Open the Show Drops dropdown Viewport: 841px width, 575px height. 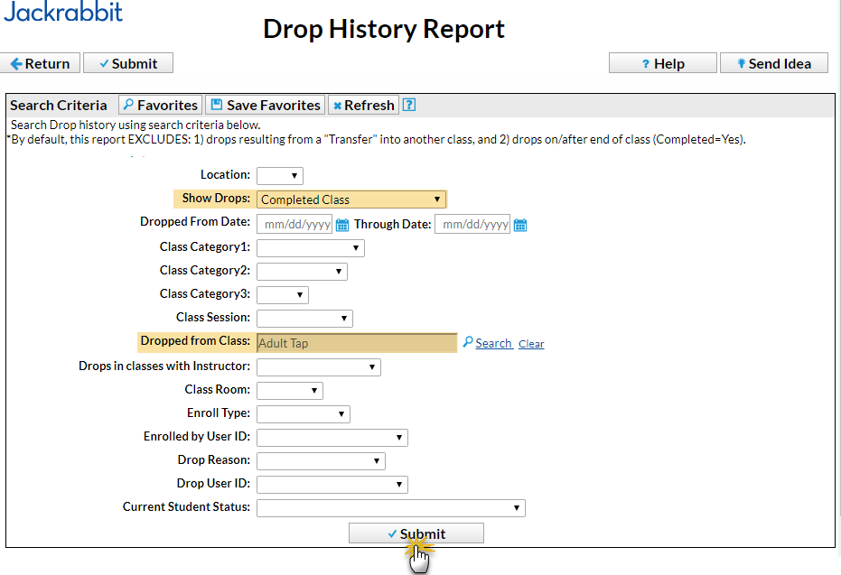pyautogui.click(x=351, y=199)
